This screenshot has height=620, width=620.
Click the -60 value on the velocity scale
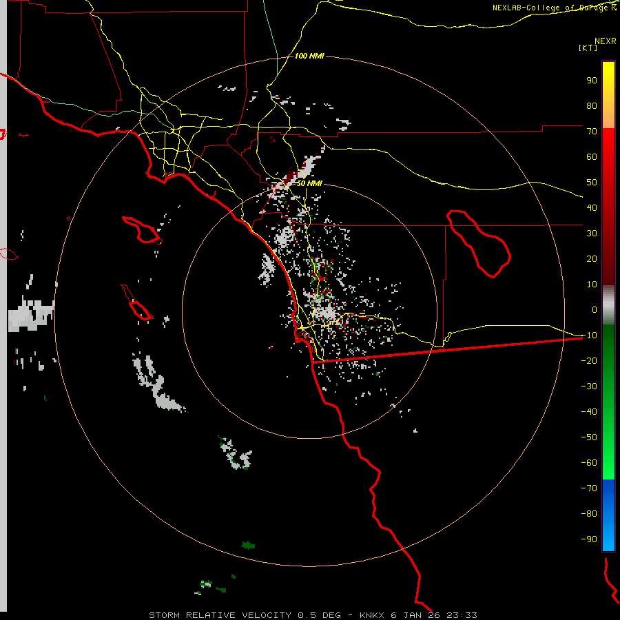pyautogui.click(x=589, y=463)
